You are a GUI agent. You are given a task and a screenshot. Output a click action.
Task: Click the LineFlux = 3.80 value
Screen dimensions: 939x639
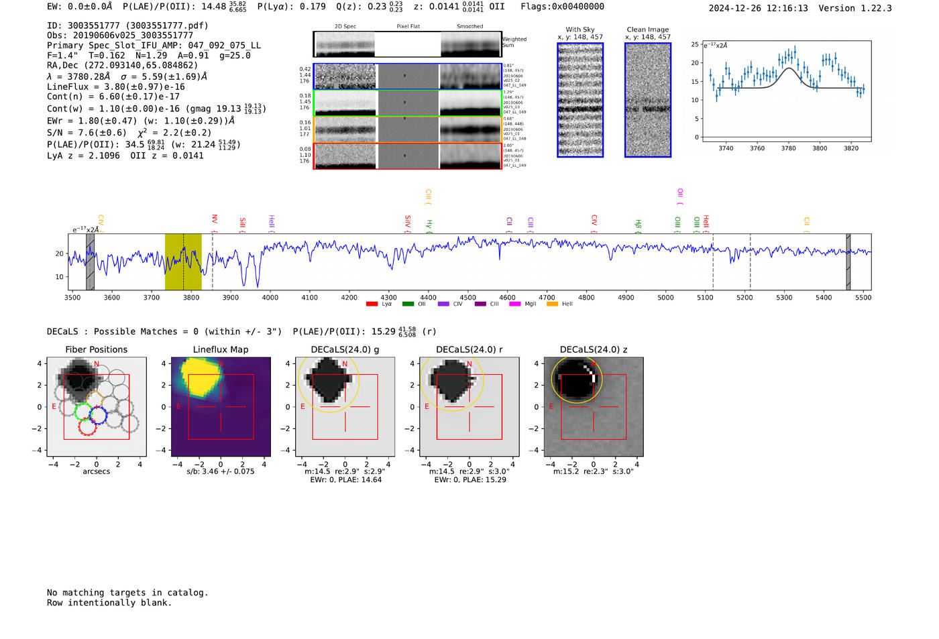point(116,87)
